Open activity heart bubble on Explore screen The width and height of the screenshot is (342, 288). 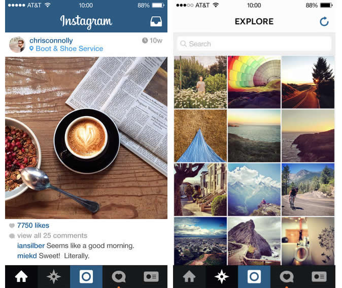point(287,276)
